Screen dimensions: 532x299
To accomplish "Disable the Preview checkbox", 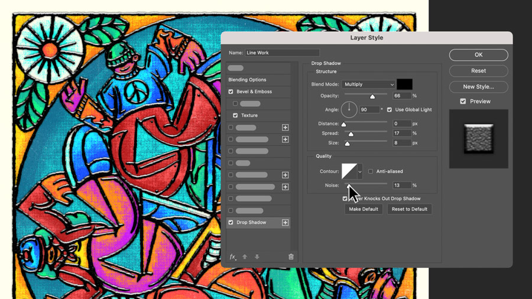I will [463, 101].
